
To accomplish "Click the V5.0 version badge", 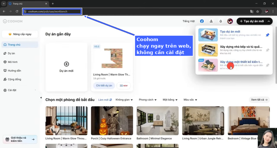I will point(97,47).
